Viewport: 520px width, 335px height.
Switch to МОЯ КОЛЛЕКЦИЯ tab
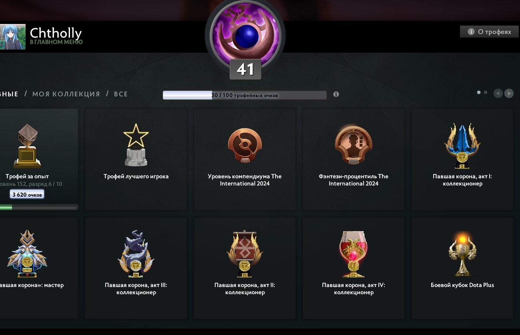pyautogui.click(x=66, y=94)
